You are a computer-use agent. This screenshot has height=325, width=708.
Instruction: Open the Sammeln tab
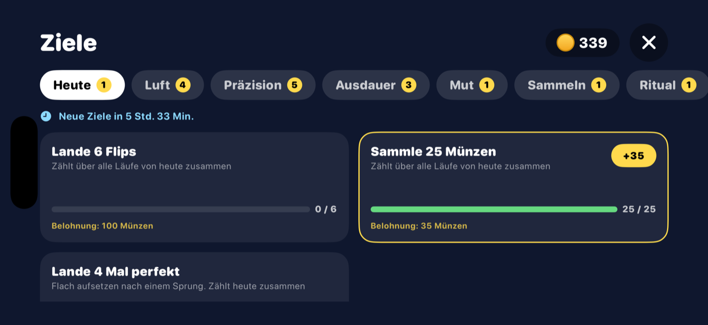[x=567, y=85]
